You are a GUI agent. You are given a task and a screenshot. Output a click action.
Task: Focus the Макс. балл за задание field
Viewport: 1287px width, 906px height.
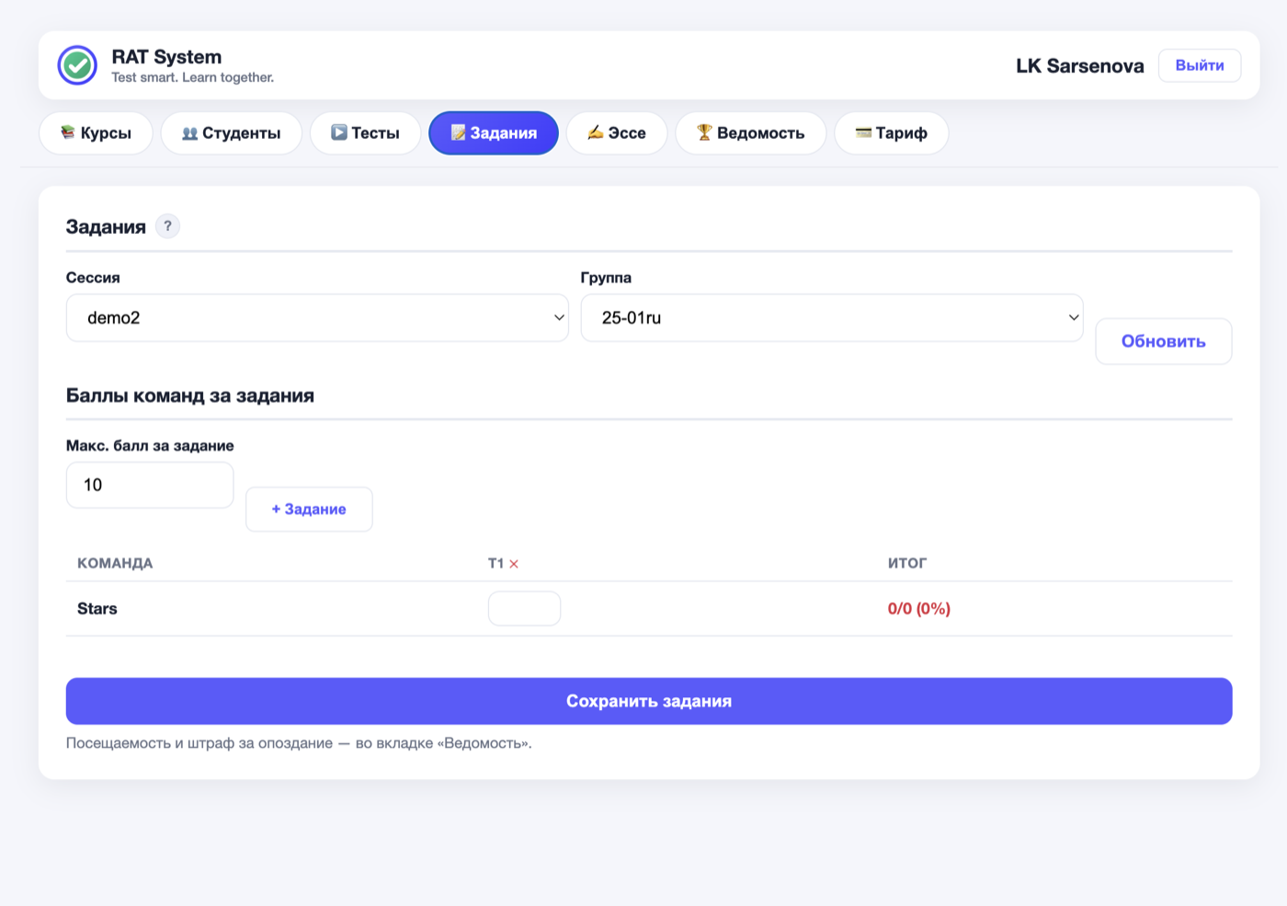(x=150, y=485)
